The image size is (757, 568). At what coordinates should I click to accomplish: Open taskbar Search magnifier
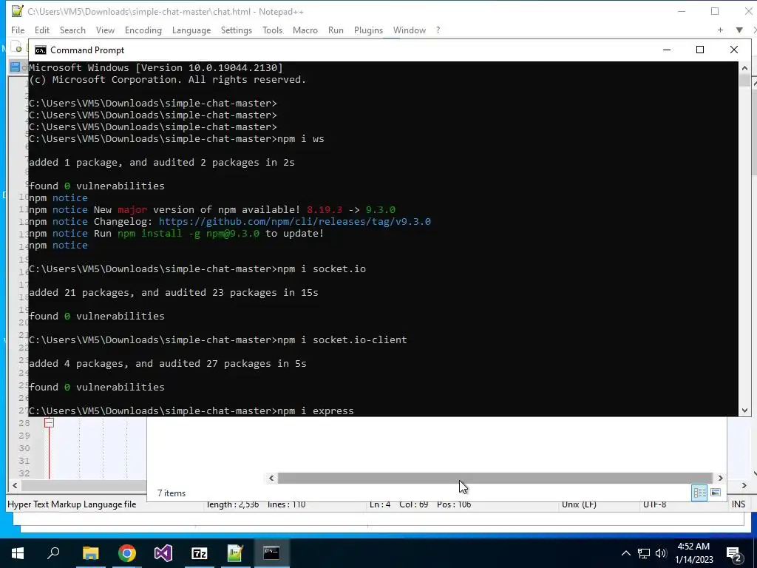click(x=53, y=553)
